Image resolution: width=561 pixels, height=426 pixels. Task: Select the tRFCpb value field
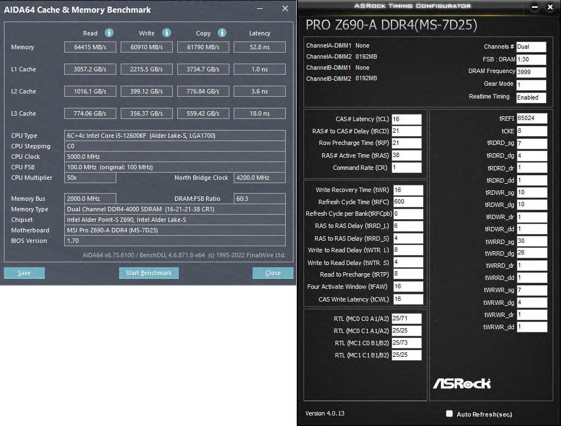408,214
